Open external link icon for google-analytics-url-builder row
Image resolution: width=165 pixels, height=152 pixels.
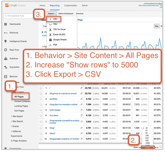pyautogui.click(x=81, y=139)
